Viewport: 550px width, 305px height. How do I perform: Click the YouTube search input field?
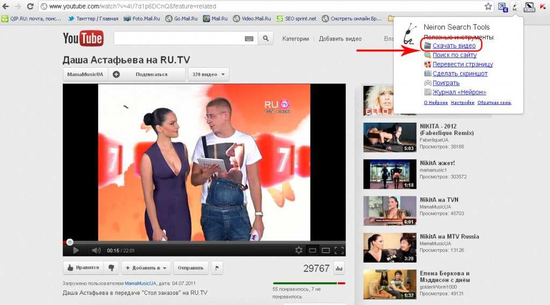coord(178,38)
